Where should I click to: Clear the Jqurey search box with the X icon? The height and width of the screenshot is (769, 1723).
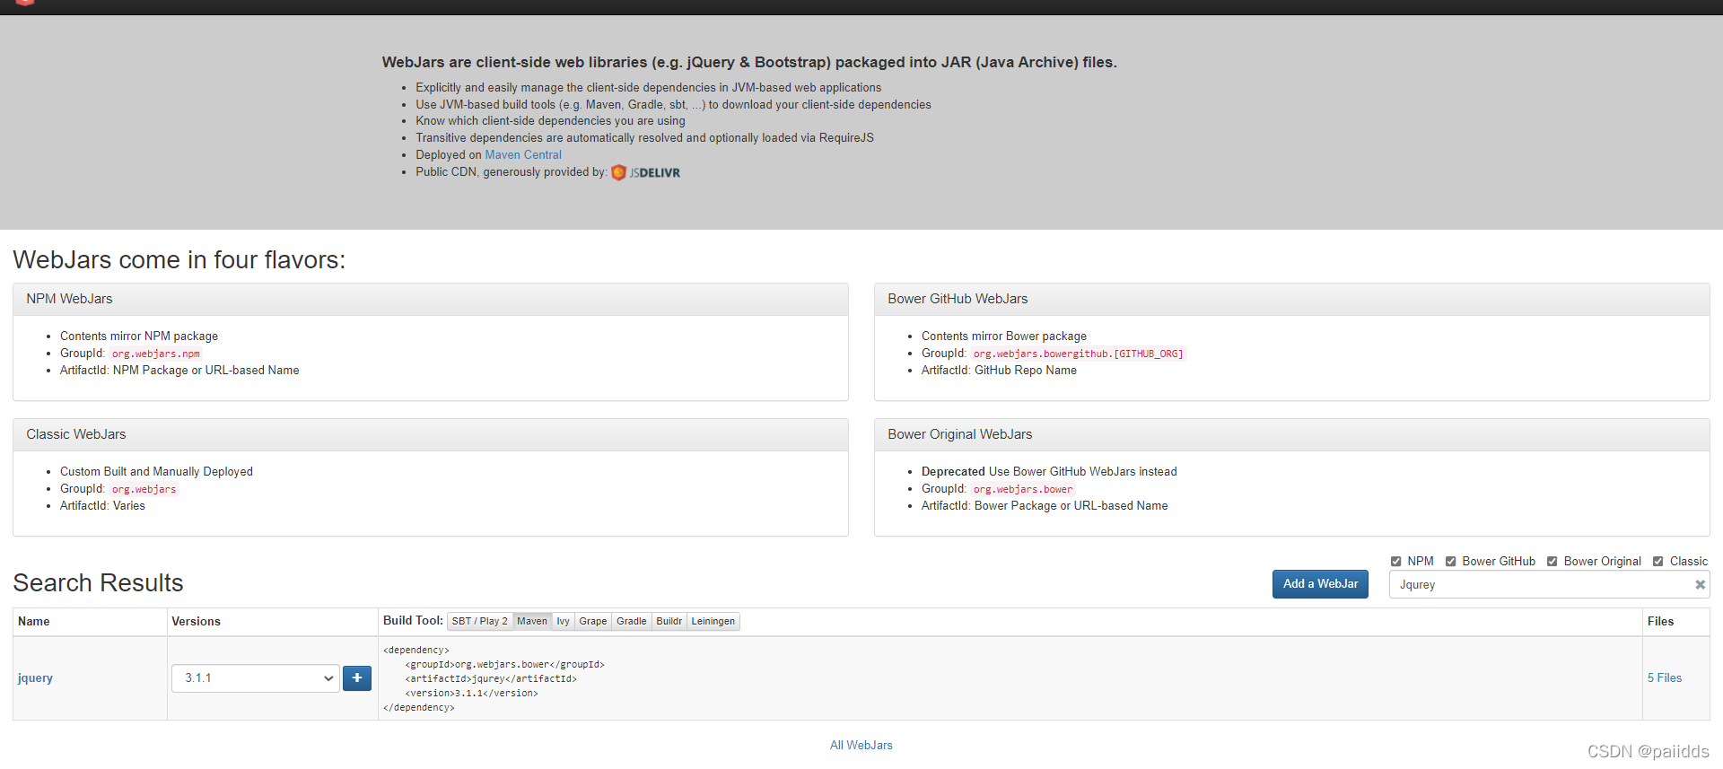point(1700,585)
